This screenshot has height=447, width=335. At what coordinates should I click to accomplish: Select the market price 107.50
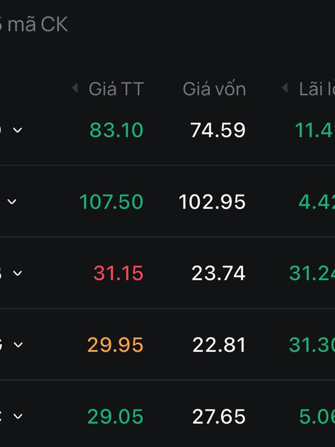coord(111,202)
